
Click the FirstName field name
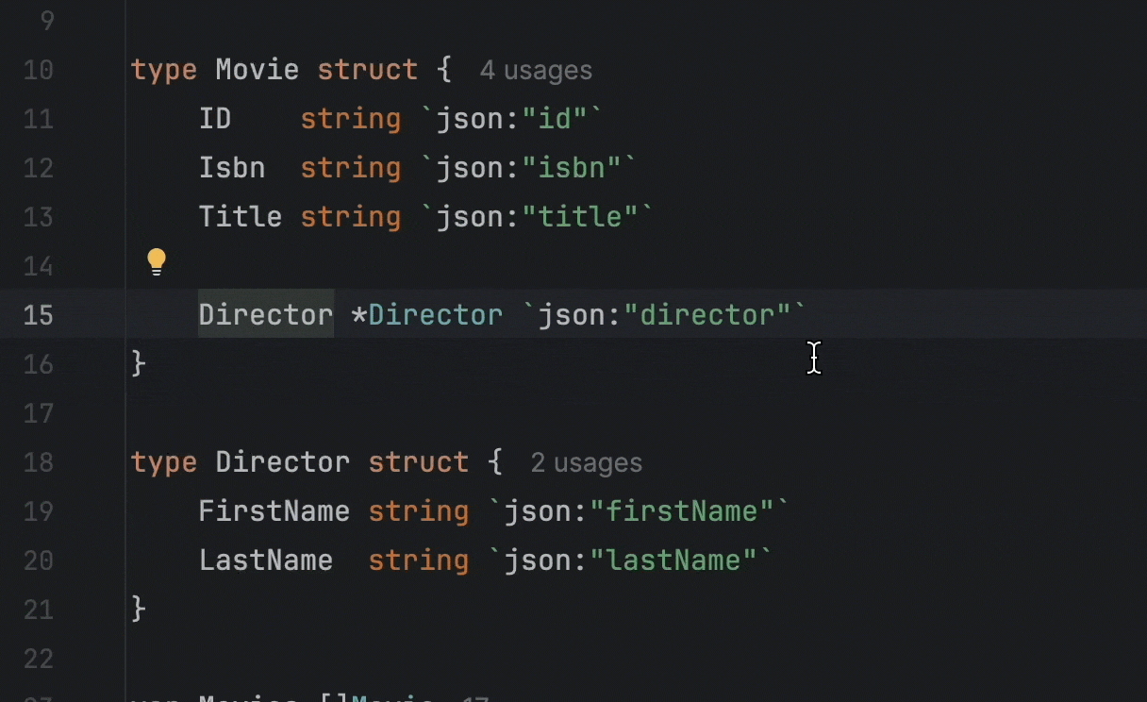pyautogui.click(x=274, y=512)
